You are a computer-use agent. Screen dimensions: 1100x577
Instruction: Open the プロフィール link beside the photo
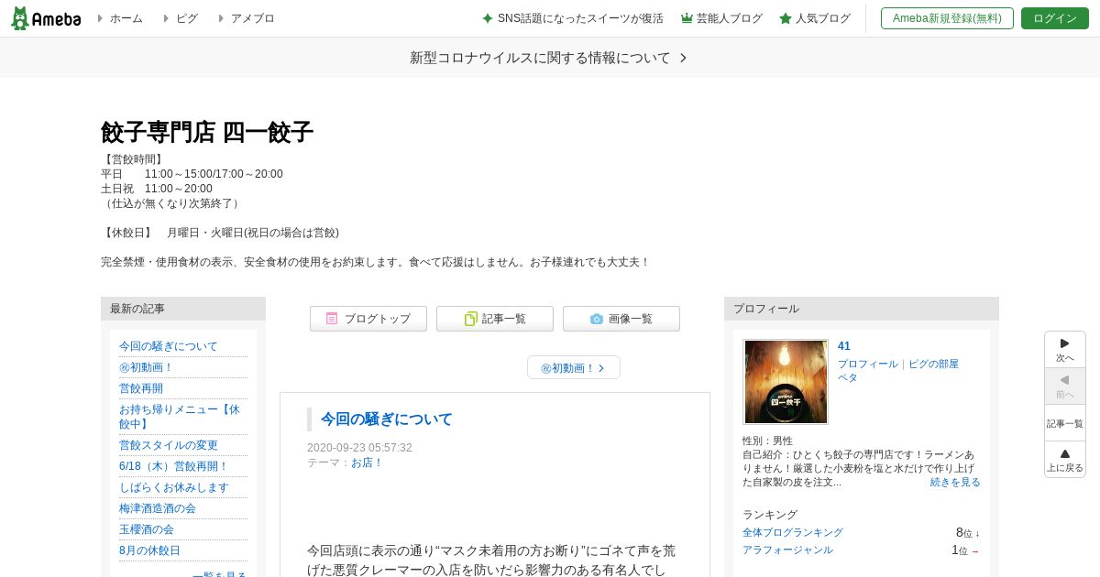click(x=868, y=364)
